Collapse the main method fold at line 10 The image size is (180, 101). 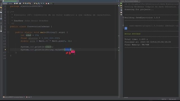point(8,32)
